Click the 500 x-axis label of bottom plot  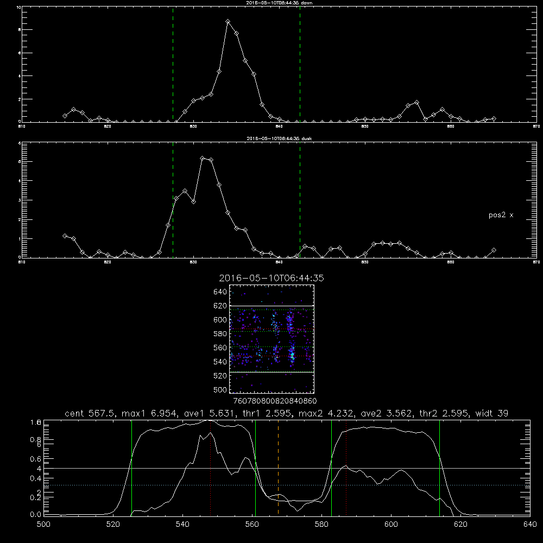[43, 525]
